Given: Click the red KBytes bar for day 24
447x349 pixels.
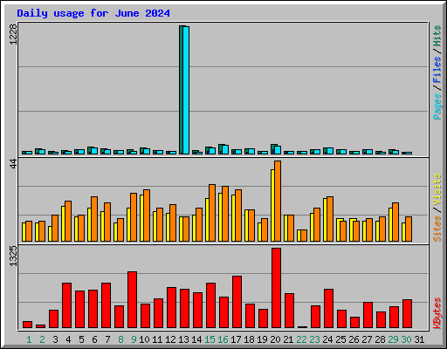Looking at the screenshot, I should pos(328,309).
